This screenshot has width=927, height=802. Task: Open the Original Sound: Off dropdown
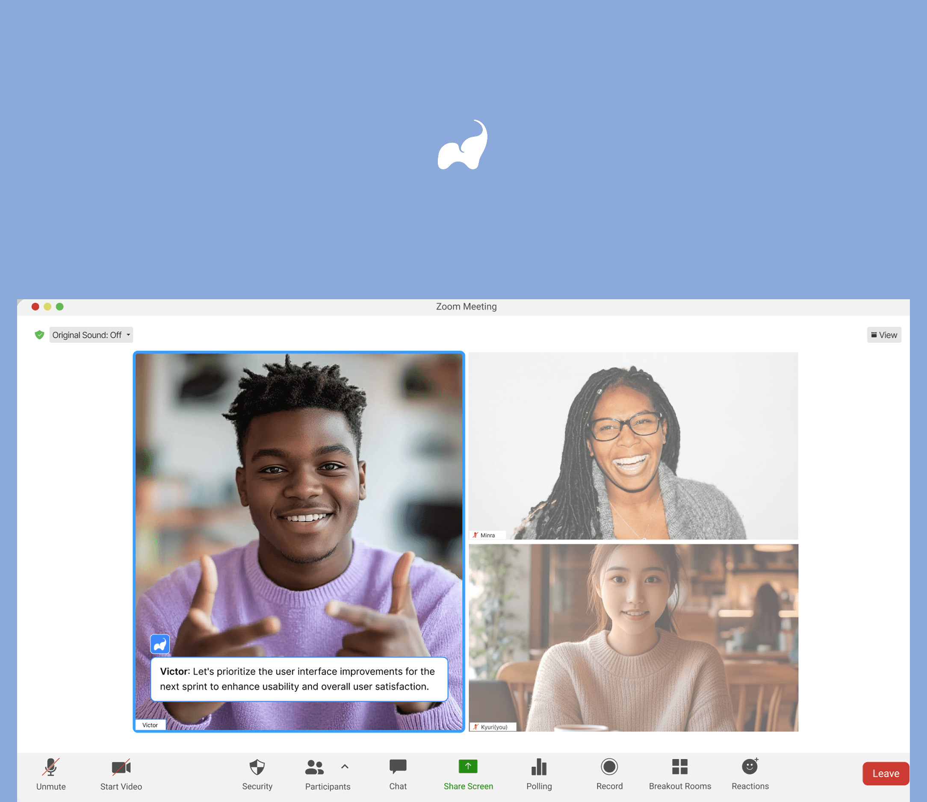(x=91, y=335)
